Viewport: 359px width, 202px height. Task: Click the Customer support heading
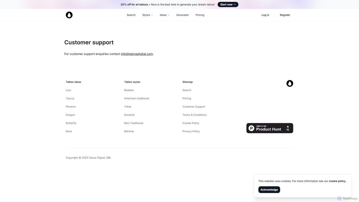(89, 42)
